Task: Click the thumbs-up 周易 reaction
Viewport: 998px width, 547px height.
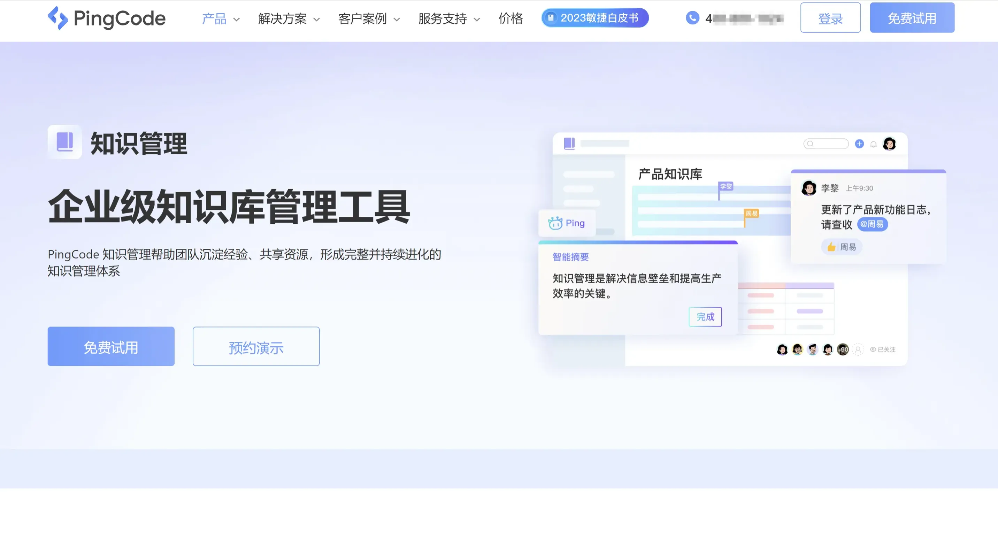Action: click(842, 247)
